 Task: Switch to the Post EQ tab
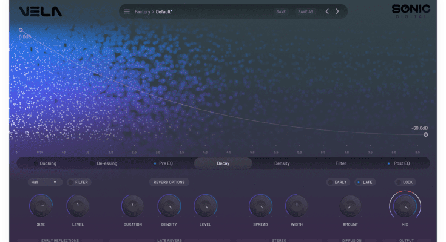399,163
